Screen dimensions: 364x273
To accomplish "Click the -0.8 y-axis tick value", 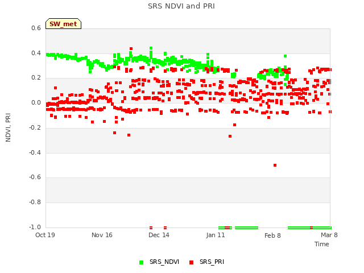I will coord(35,202).
